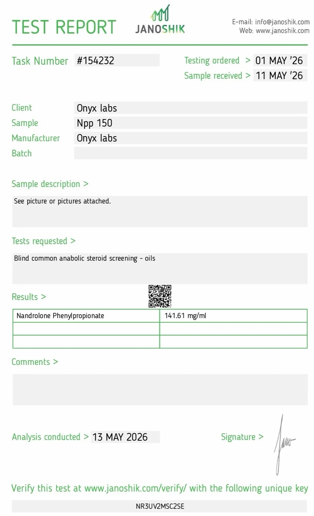
Task: Click the empty Batch field
Action: click(x=191, y=153)
